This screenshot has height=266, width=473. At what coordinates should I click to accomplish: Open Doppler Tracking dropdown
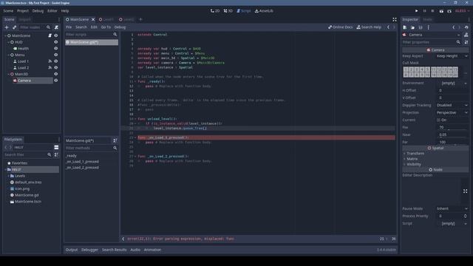[452, 105]
